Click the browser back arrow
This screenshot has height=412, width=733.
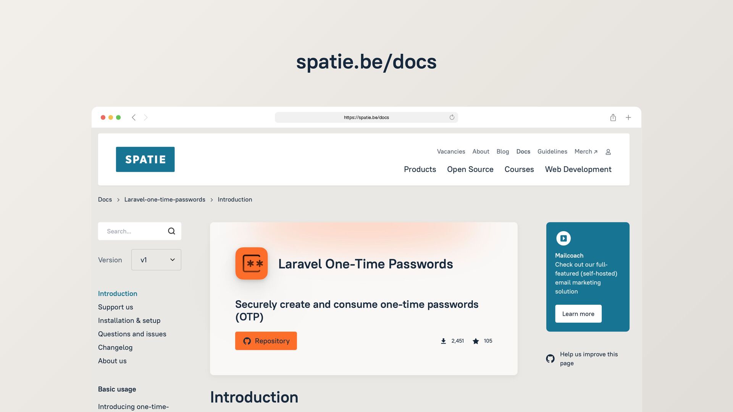[x=134, y=117]
